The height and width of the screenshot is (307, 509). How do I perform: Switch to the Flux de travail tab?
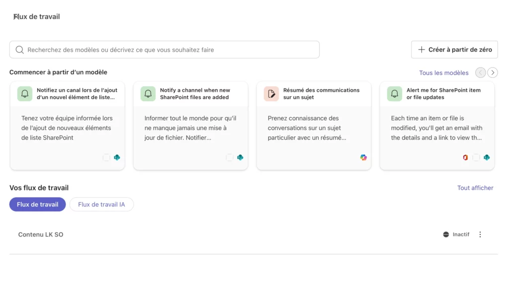[37, 204]
